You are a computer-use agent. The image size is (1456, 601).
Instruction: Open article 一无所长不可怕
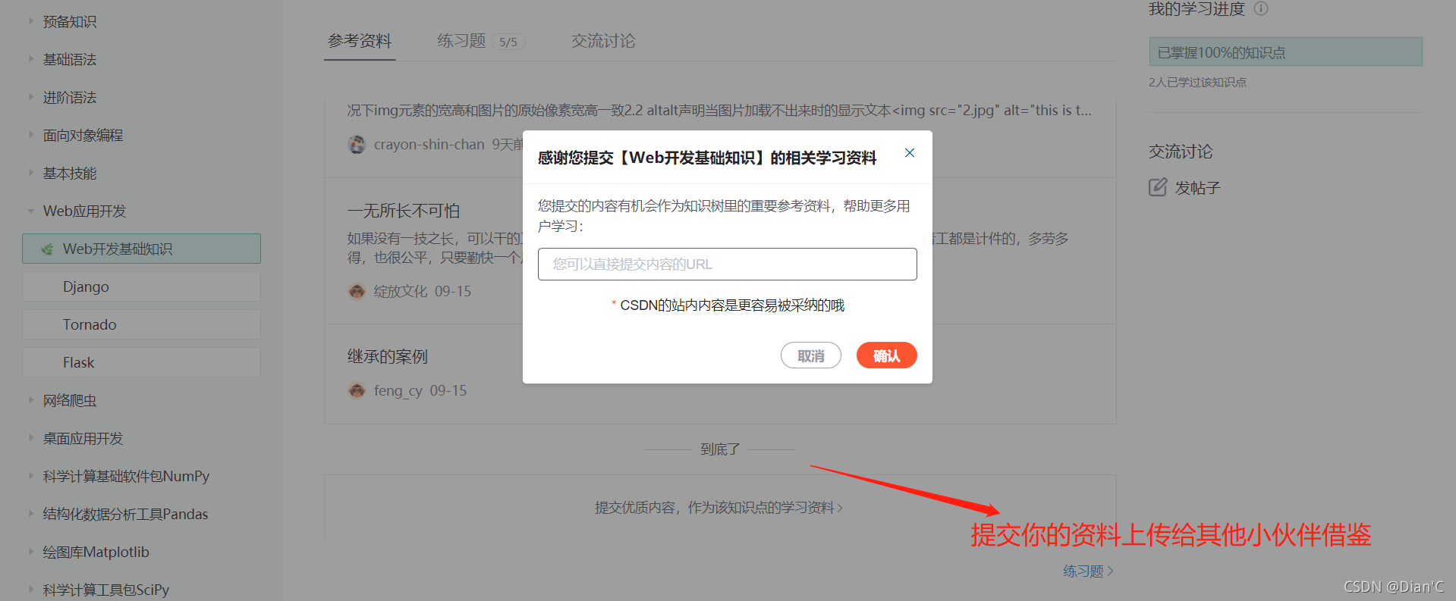404,211
